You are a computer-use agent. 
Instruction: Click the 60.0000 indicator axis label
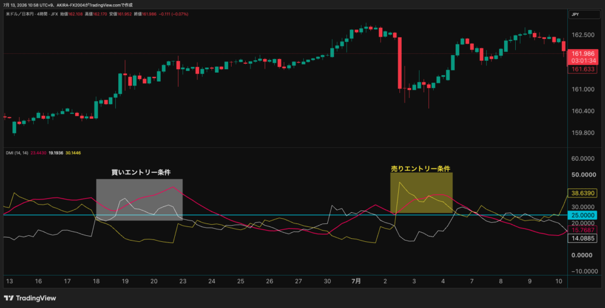coord(584,158)
